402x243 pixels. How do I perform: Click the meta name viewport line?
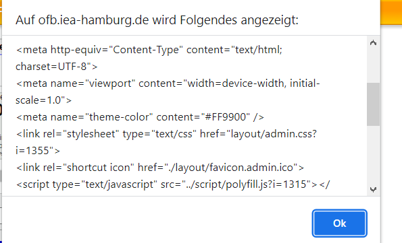[168, 83]
